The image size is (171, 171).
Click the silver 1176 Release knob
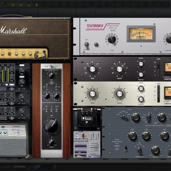pos(141,99)
